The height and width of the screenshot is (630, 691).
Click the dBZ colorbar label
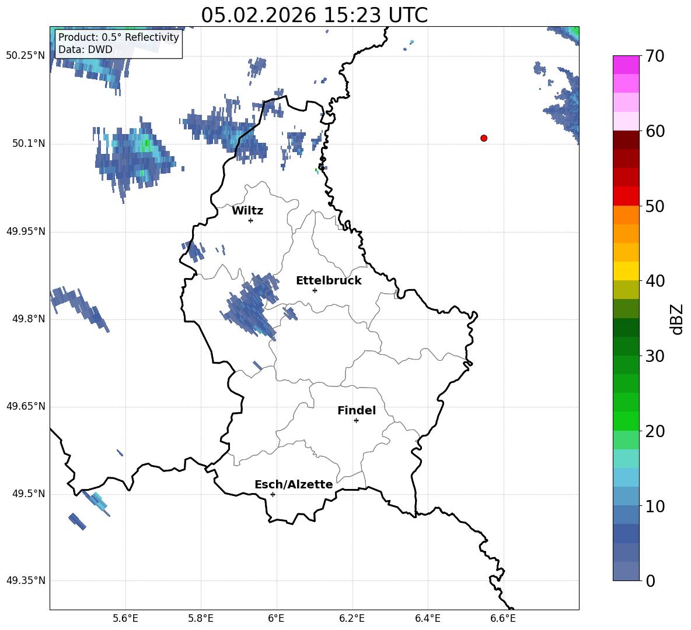coord(678,319)
